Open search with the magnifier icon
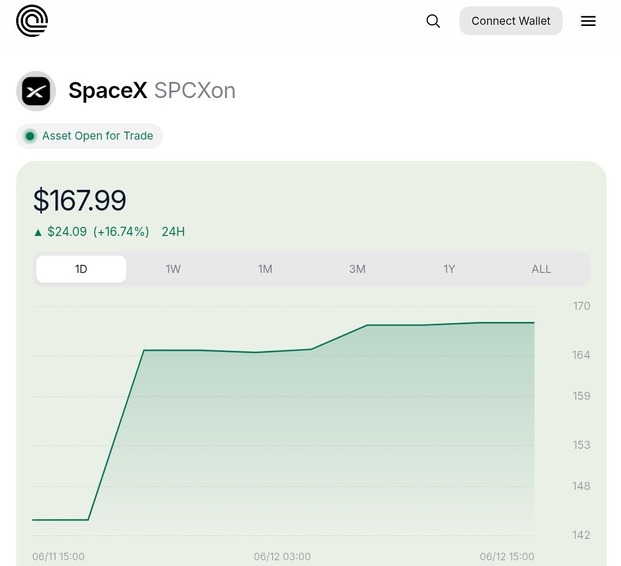This screenshot has height=566, width=621. tap(433, 21)
